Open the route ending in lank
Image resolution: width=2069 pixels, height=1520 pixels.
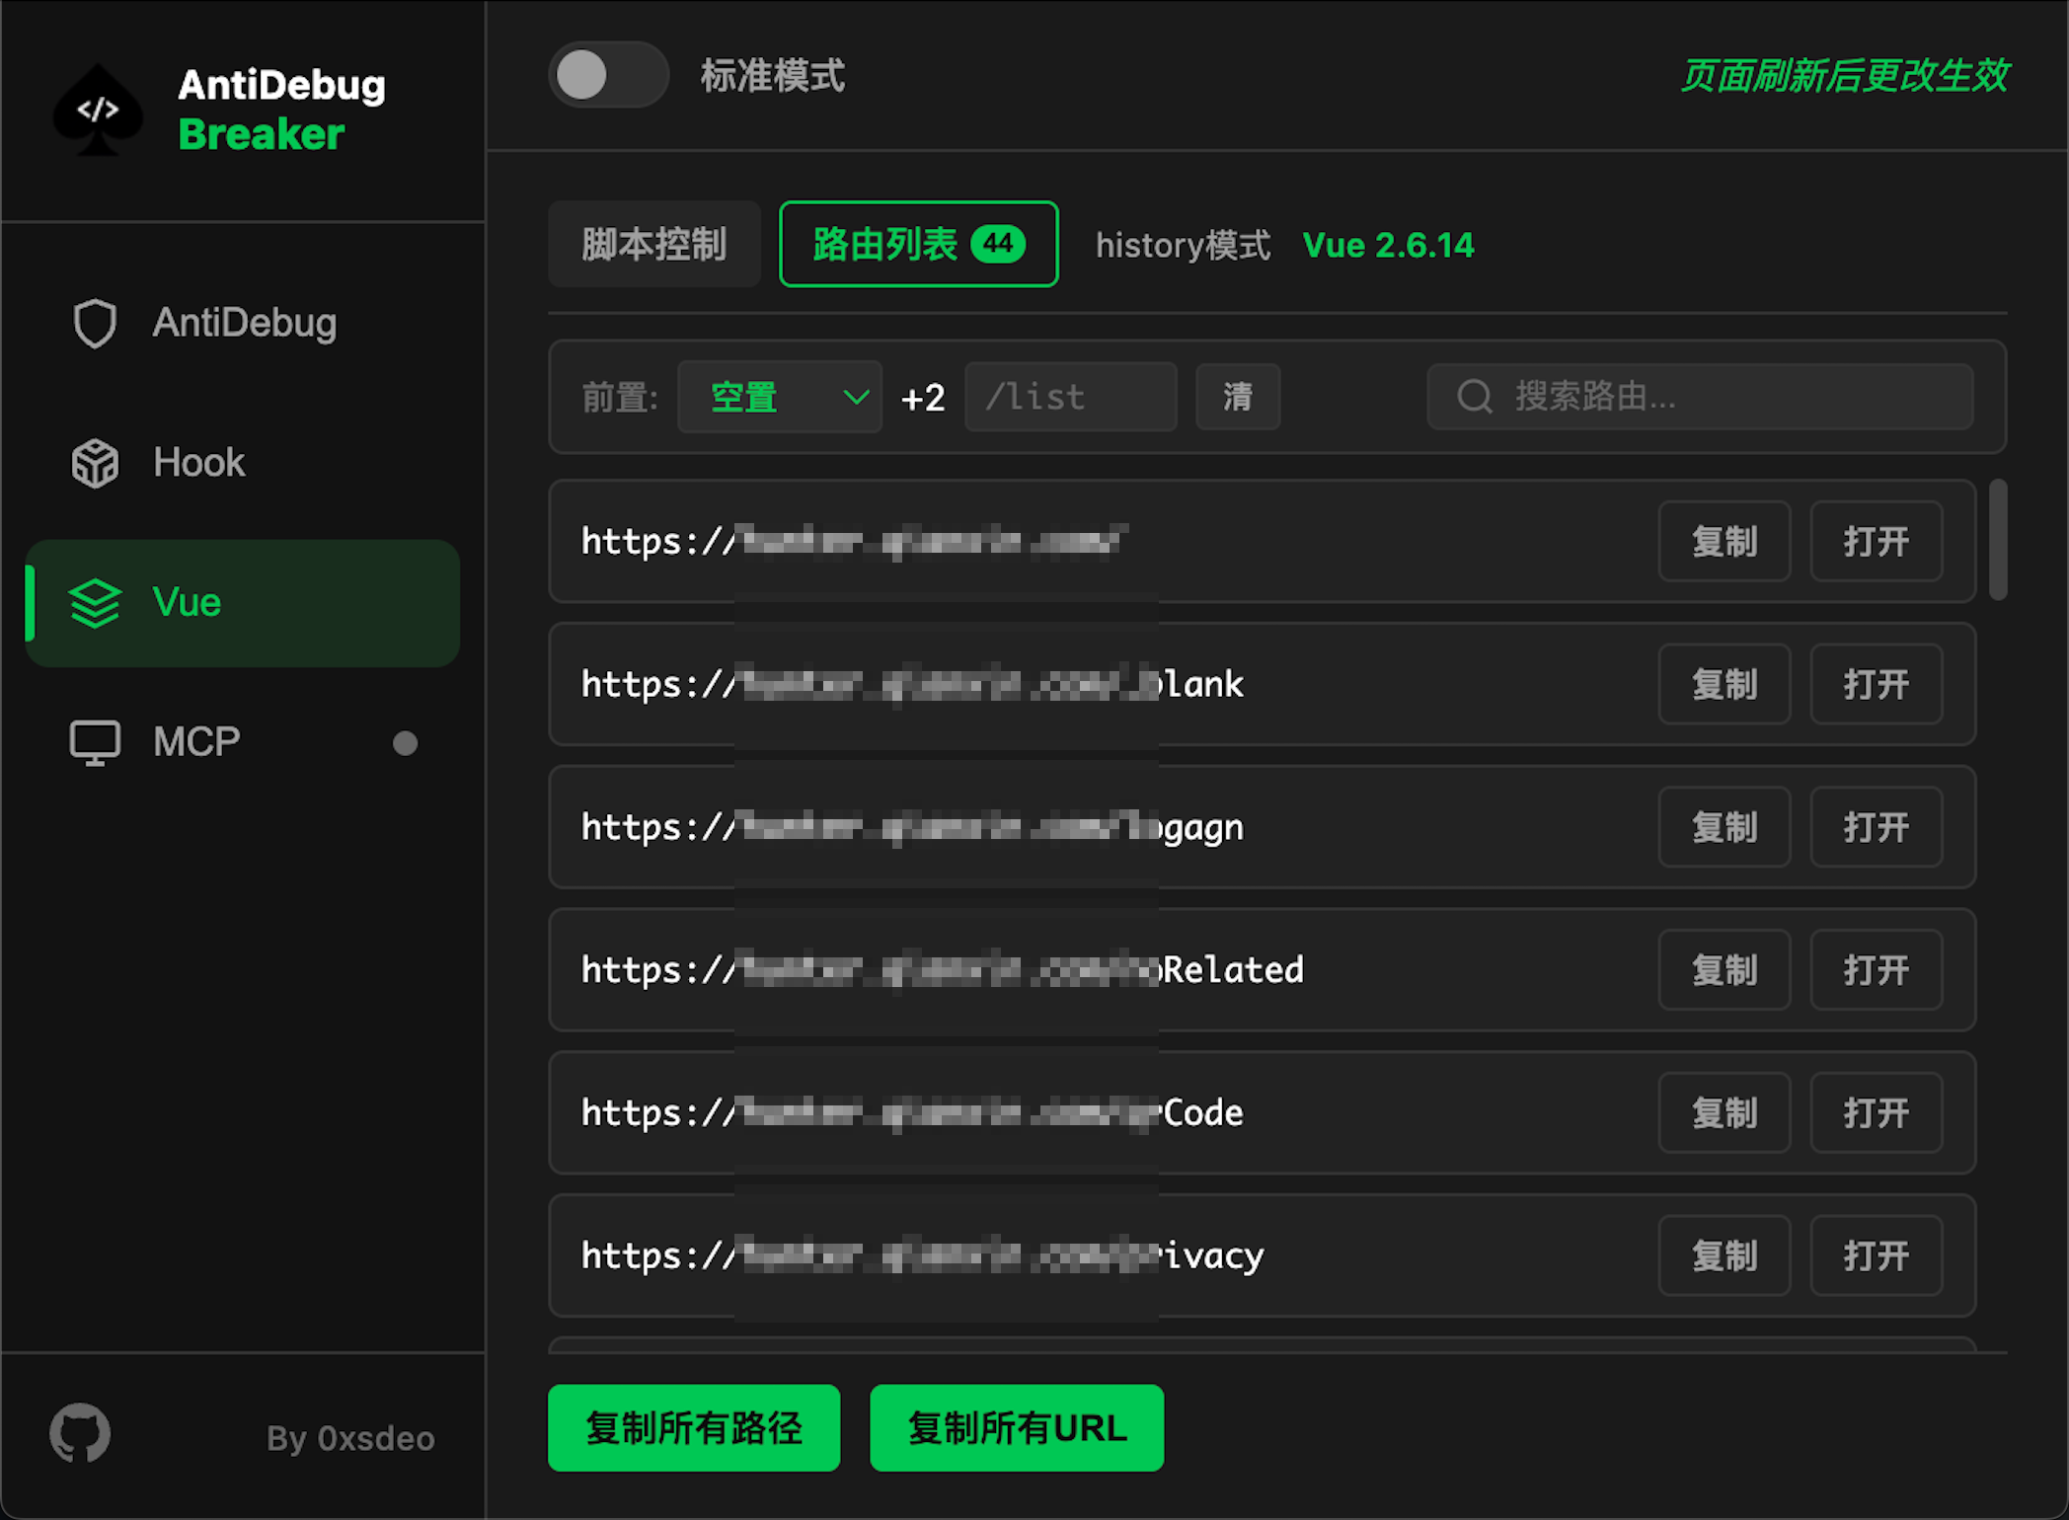click(x=1877, y=685)
